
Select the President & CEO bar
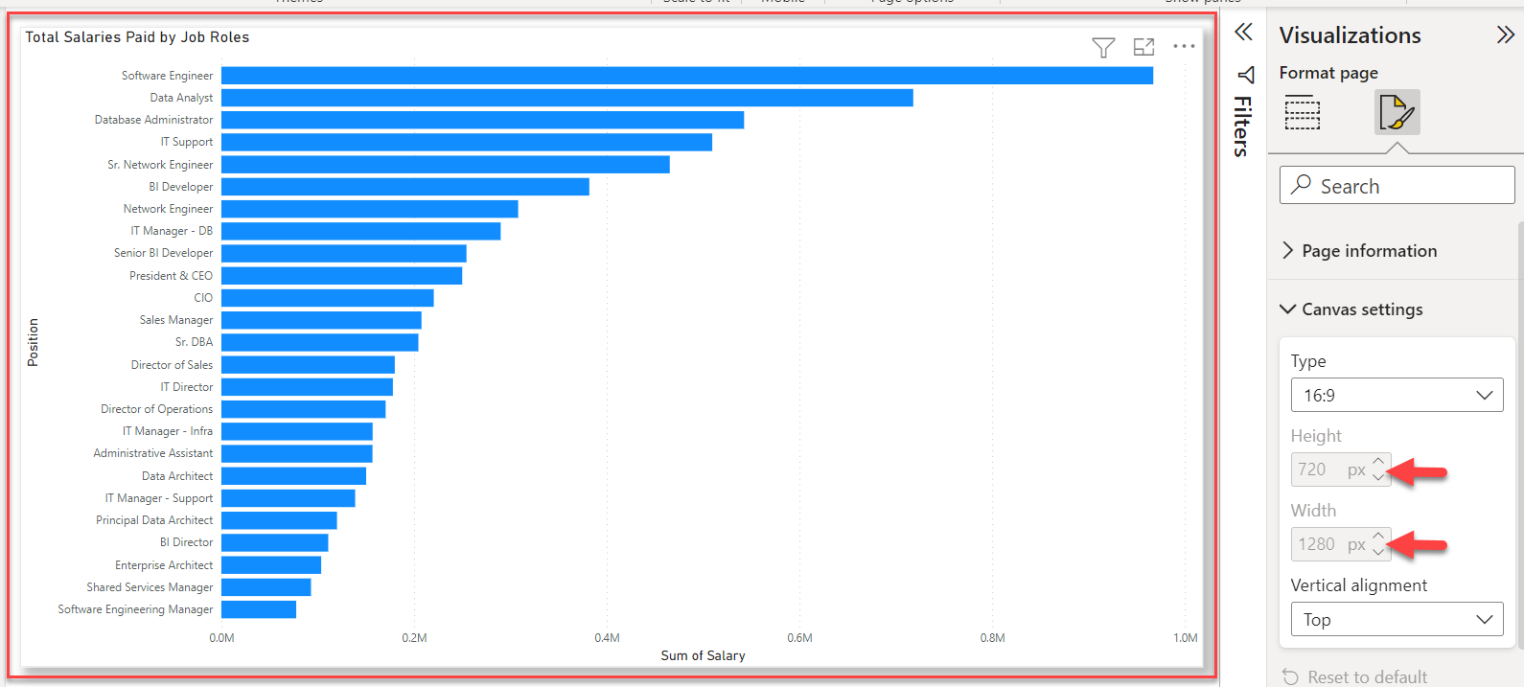point(342,276)
